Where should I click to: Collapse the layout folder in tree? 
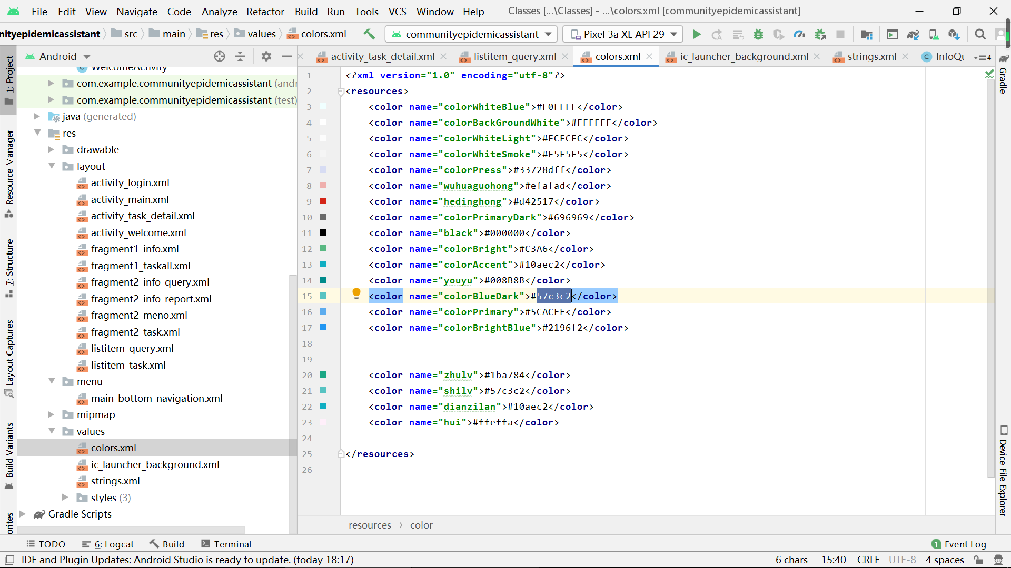point(52,166)
